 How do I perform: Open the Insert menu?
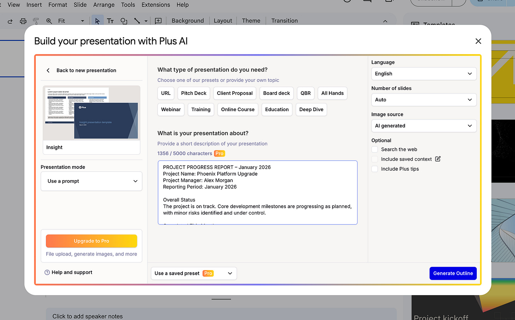click(34, 5)
